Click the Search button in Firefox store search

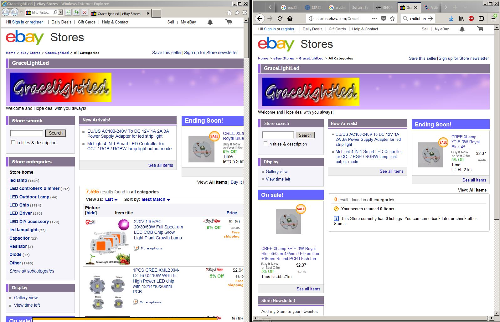tap(305, 135)
